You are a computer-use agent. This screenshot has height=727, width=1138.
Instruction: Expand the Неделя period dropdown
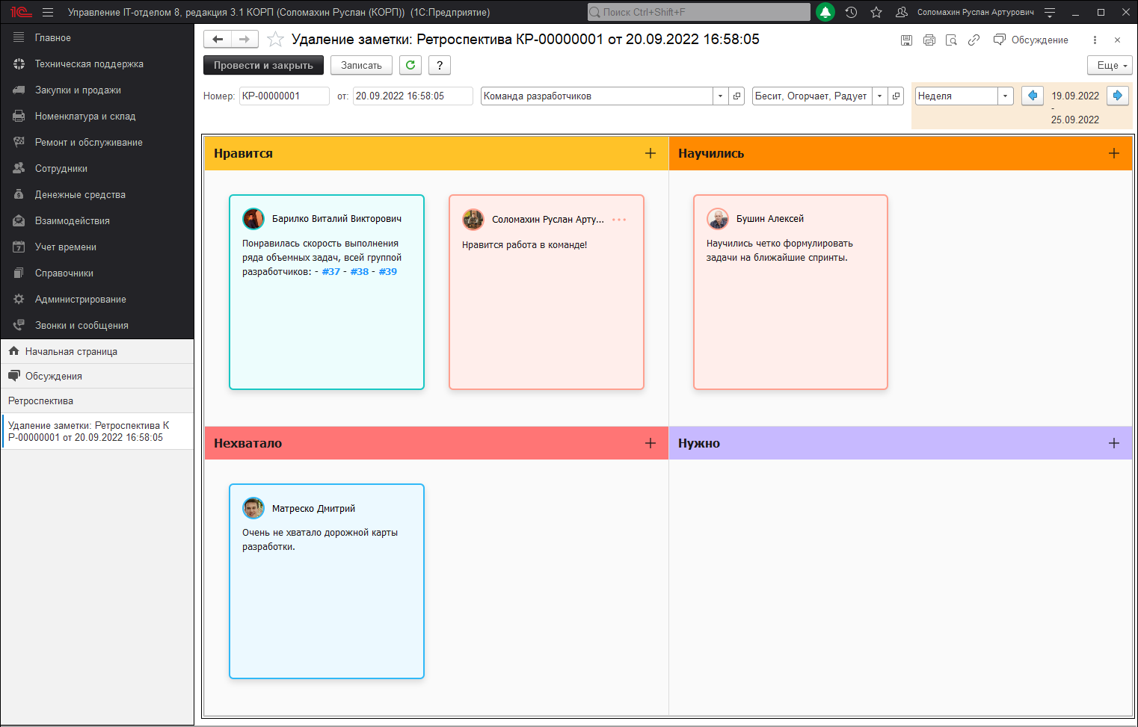pos(1005,96)
